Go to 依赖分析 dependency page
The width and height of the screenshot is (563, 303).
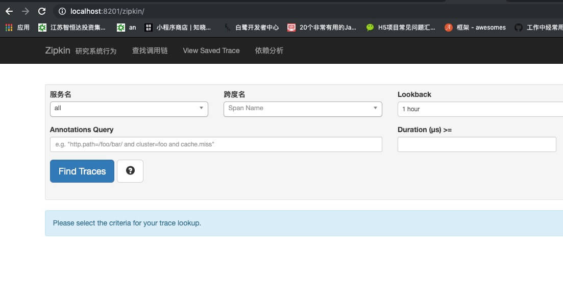coord(269,50)
